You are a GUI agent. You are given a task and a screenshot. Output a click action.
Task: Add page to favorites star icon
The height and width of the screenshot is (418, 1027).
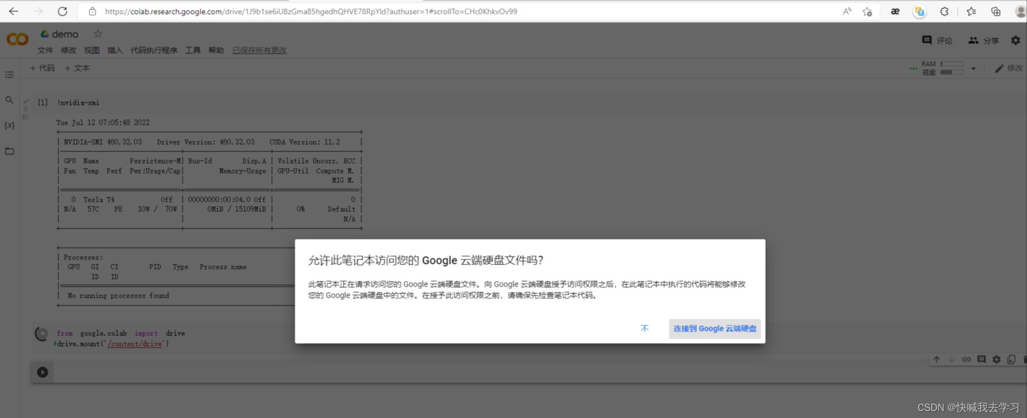click(868, 11)
